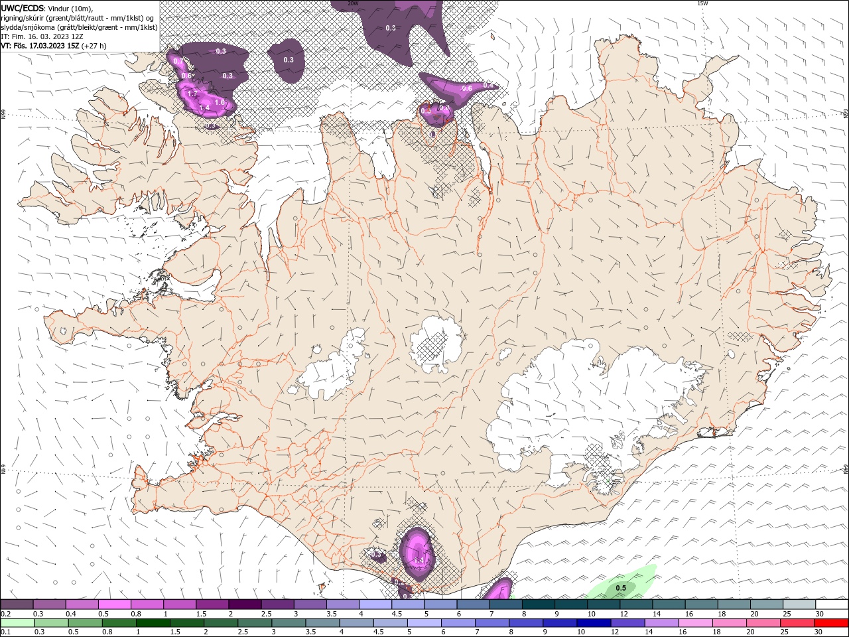Pick bright pink swatch at 0.5 in top row
The image size is (849, 637).
tap(114, 604)
